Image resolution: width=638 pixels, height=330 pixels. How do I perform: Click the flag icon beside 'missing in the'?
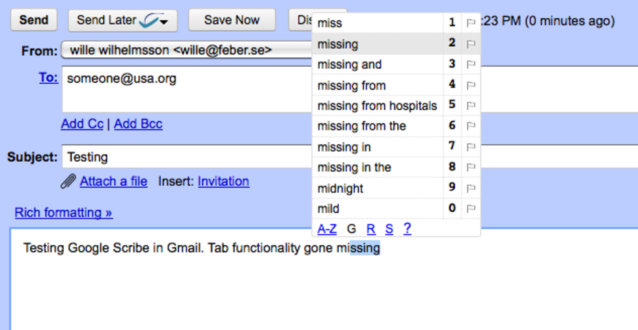(470, 168)
